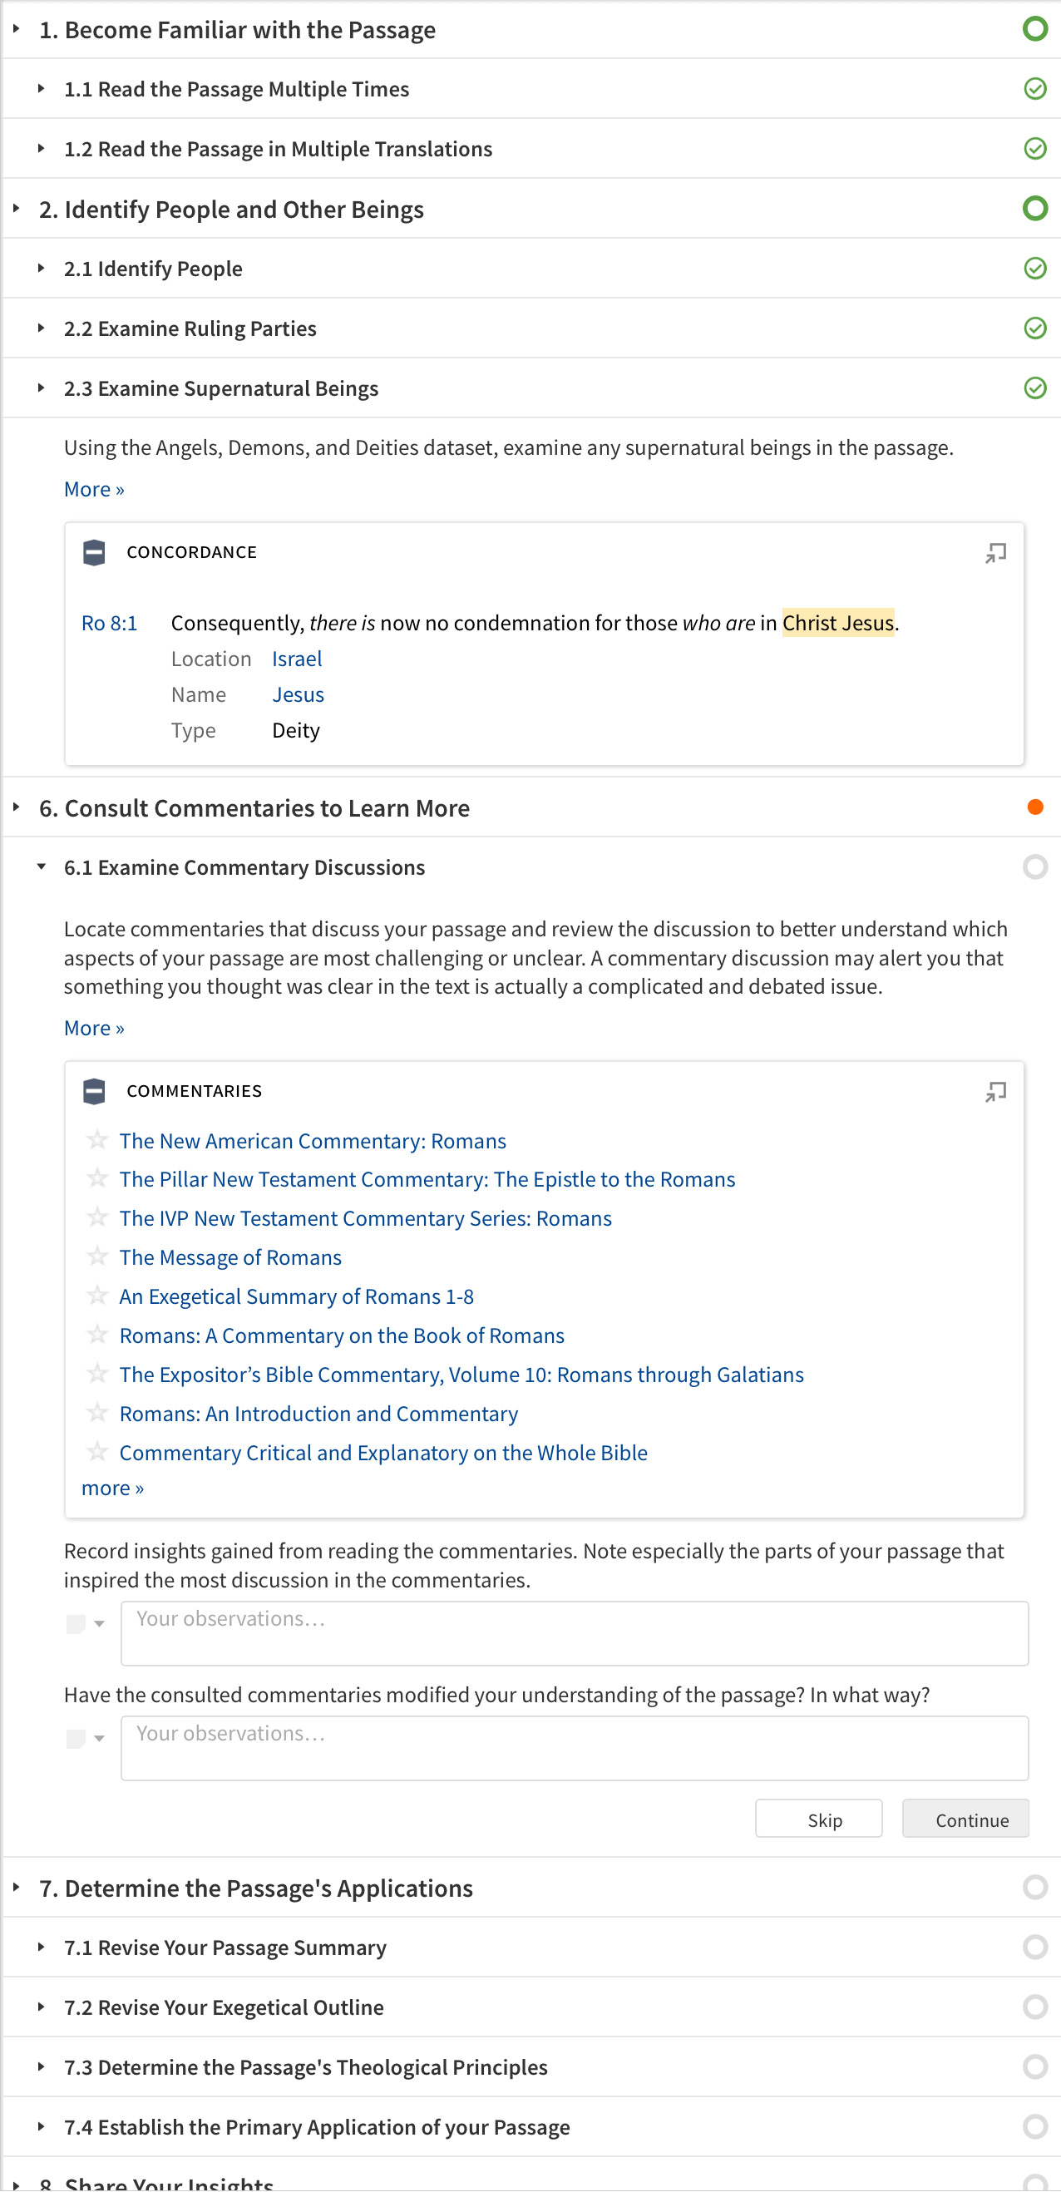
Task: Mark step 6.1 Examine Commentary Discussions complete
Action: (x=1034, y=867)
